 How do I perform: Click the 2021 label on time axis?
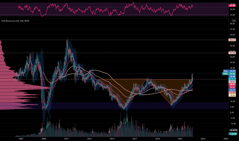pos(180,139)
